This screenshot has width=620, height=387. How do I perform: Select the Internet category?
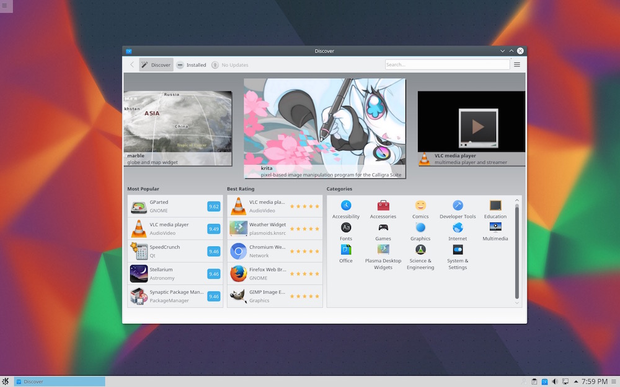tap(458, 232)
